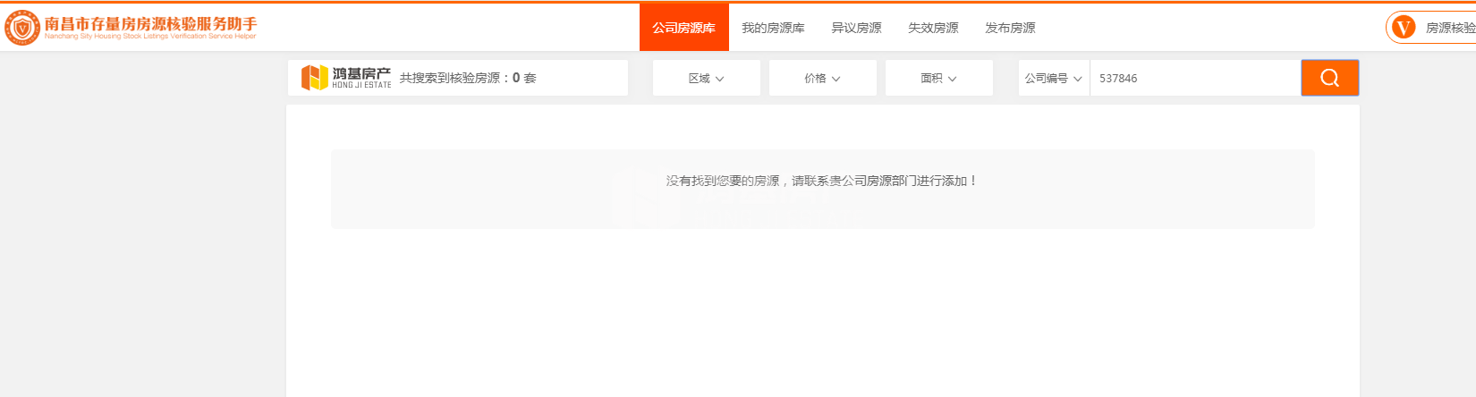Open the 发布房源 tab
Viewport: 1476px width, 397px height.
point(1010,28)
